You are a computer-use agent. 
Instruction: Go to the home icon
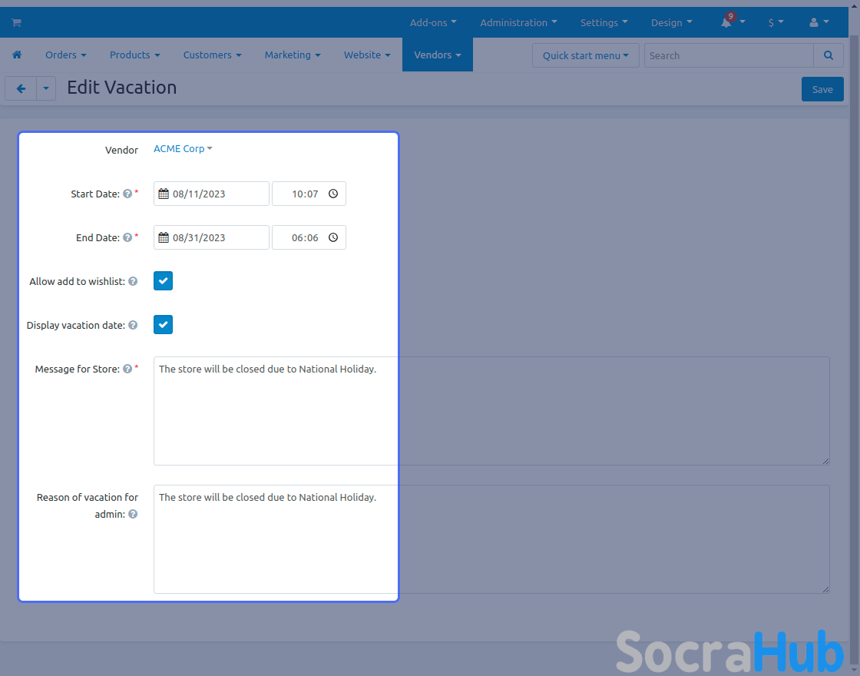tap(17, 55)
